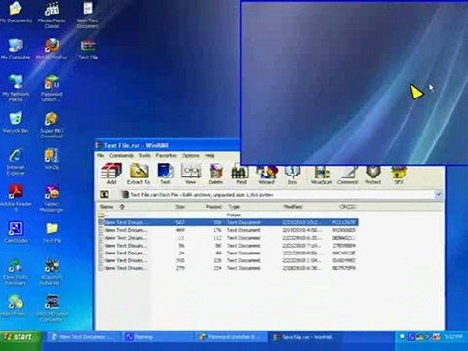Select the Any HD Video Converter desktop icon
Viewport: 468px width, 351px height.
[x=52, y=308]
